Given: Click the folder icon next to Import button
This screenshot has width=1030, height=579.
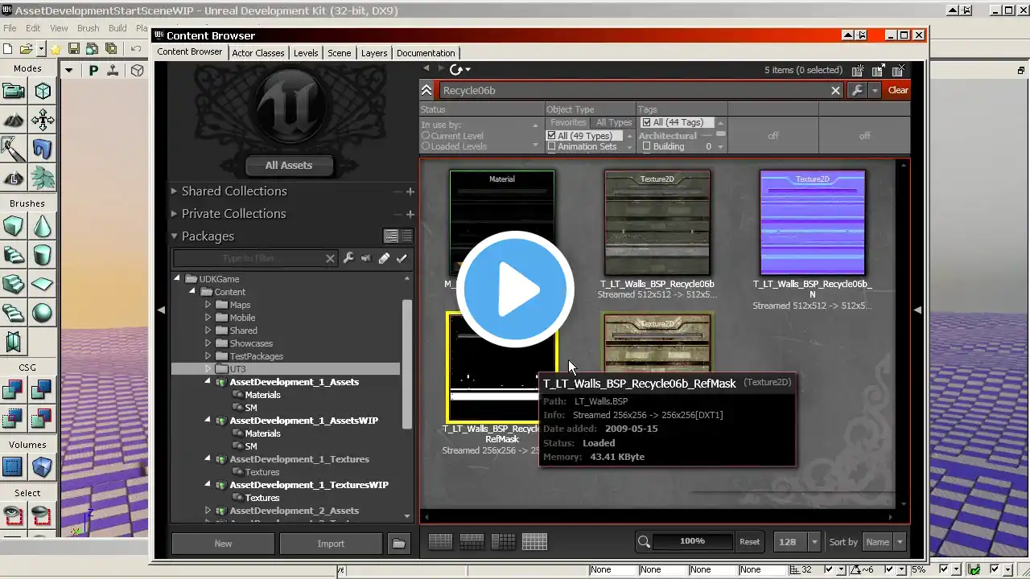Looking at the screenshot, I should pyautogui.click(x=398, y=544).
